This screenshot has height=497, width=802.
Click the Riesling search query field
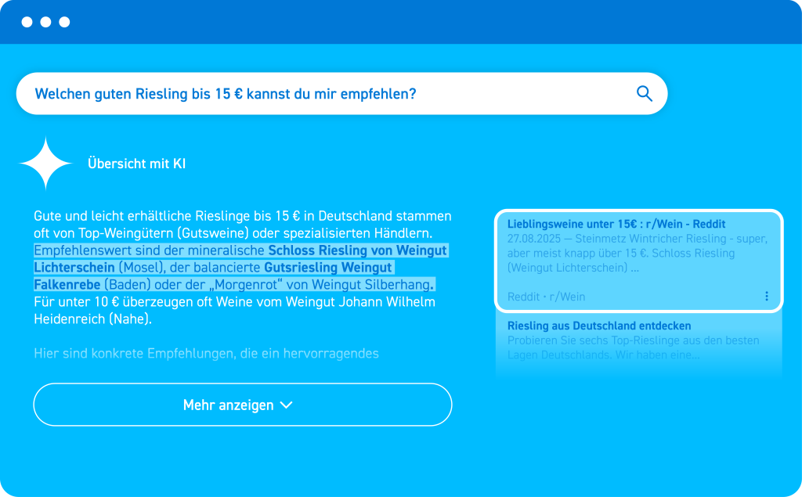coord(341,94)
